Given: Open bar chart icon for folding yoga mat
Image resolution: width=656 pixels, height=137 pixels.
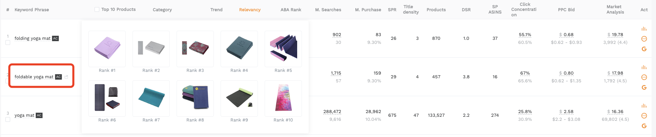Looking at the screenshot, I should click(x=644, y=29).
